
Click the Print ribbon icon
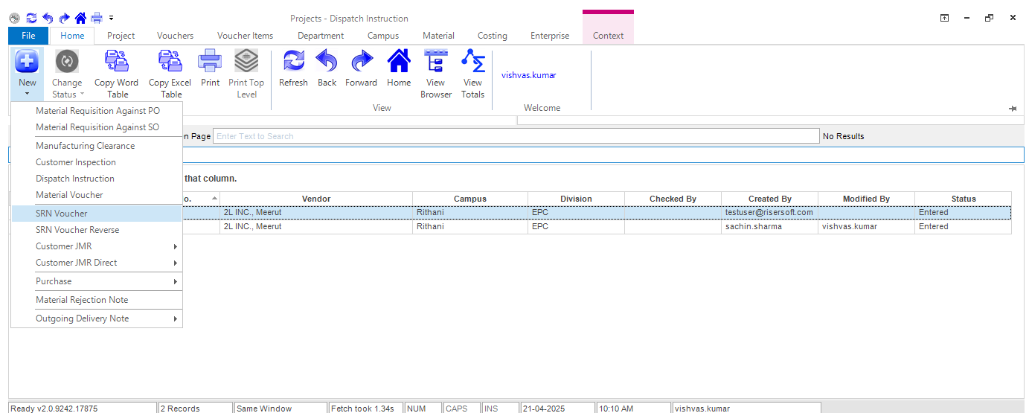[x=210, y=68]
